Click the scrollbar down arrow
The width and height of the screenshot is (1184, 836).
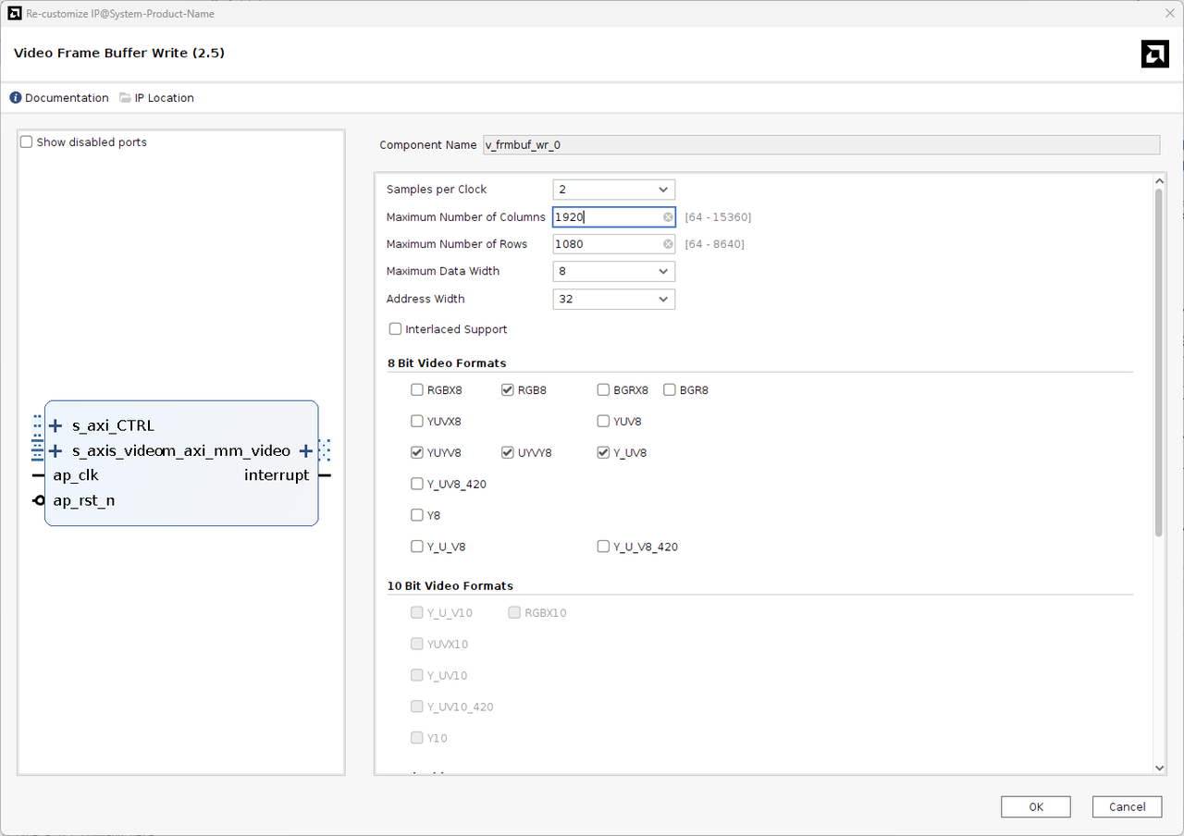[1159, 768]
